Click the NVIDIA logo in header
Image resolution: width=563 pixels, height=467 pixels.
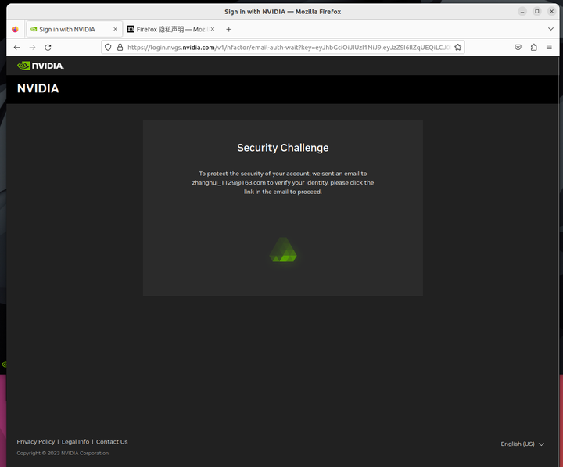[x=41, y=66]
